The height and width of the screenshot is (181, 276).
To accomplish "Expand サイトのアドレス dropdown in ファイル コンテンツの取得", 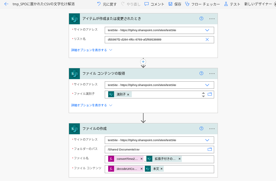I will point(207,85).
